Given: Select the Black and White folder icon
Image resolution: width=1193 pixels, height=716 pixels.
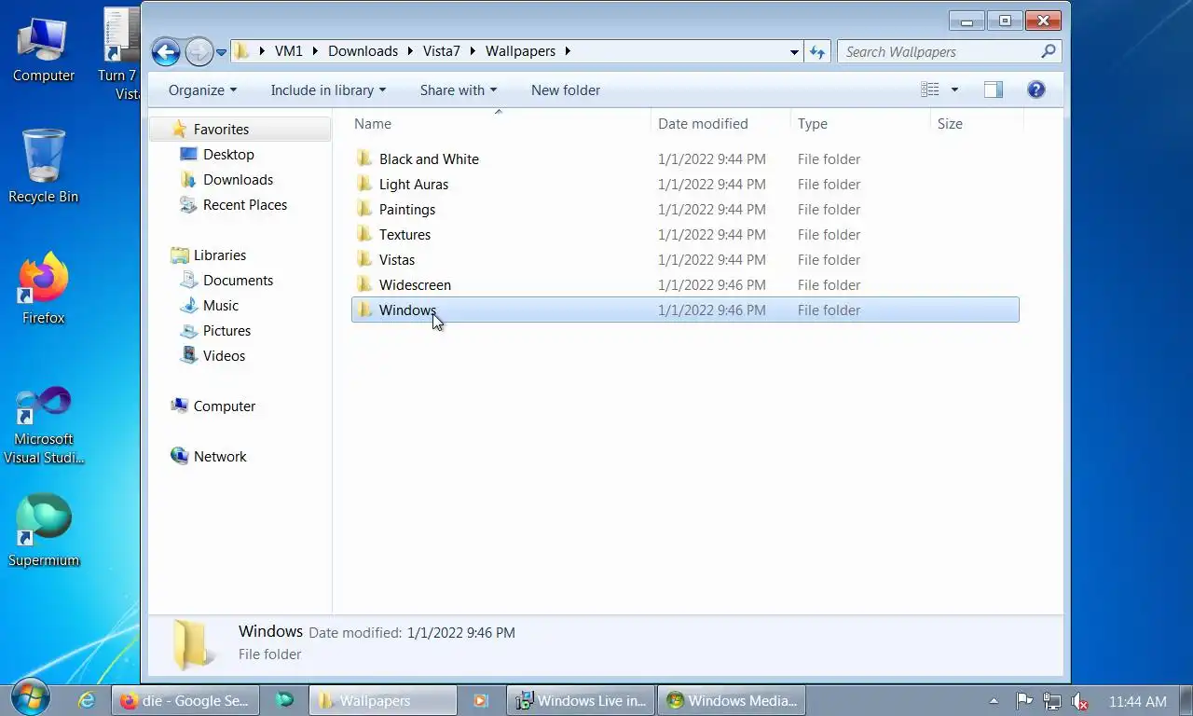Looking at the screenshot, I should coord(364,159).
